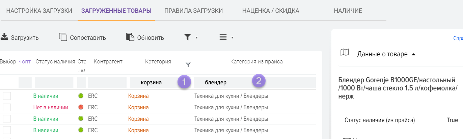Switch to Настройка загрузки tab
Screen dimensions: 463x139
pos(39,11)
